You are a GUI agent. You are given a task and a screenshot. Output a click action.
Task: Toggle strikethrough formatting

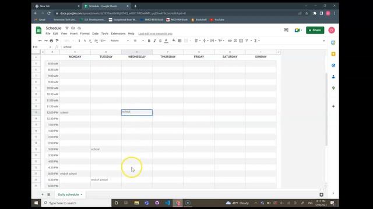(160, 41)
